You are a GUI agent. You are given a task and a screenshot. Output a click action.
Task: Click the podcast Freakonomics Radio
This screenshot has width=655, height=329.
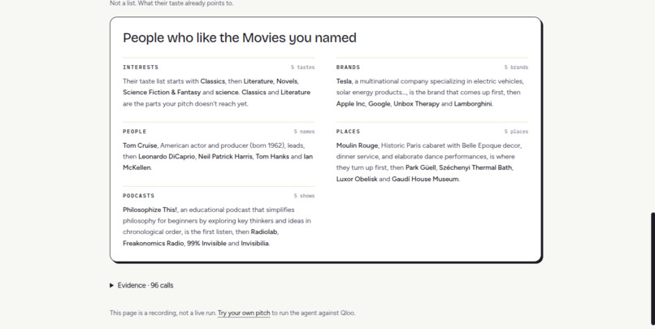(x=153, y=243)
